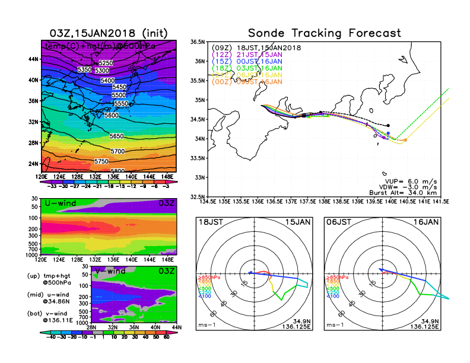Click the U-wind panel label
Viewport: 470px width, 363px height.
coord(61,203)
